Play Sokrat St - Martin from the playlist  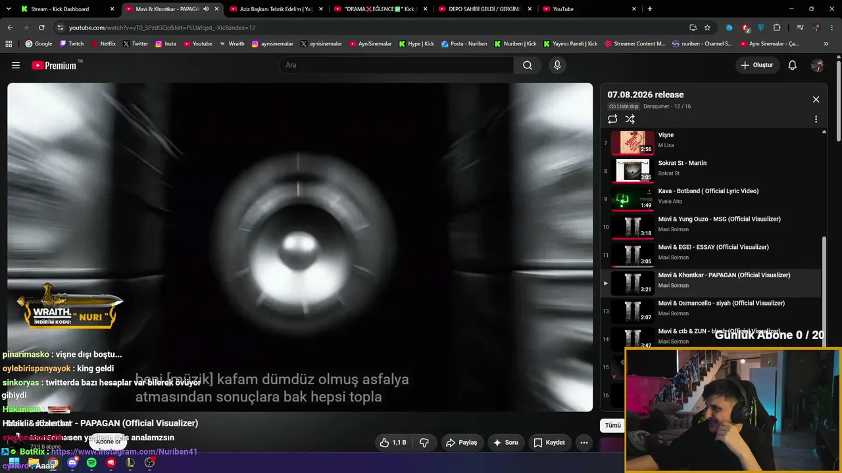point(710,169)
